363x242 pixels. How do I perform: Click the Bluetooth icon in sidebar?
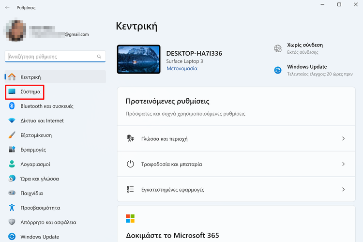point(12,106)
